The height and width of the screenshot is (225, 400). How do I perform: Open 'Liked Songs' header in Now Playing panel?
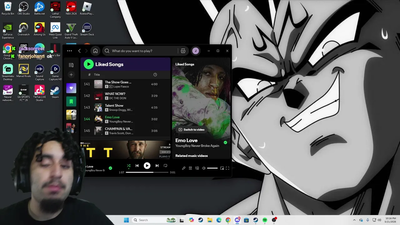185,64
